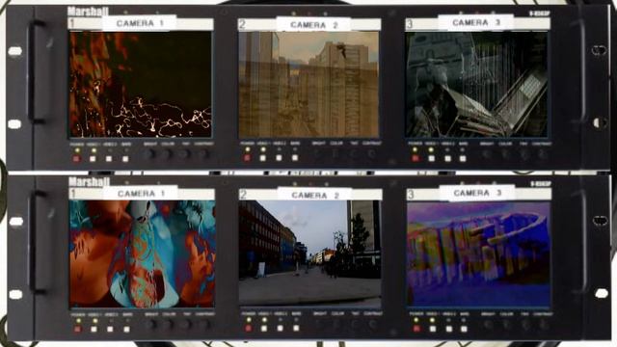This screenshot has height=347, width=617.
Task: Click the CAMERA 2 label on bottom rack
Action: (x=314, y=195)
